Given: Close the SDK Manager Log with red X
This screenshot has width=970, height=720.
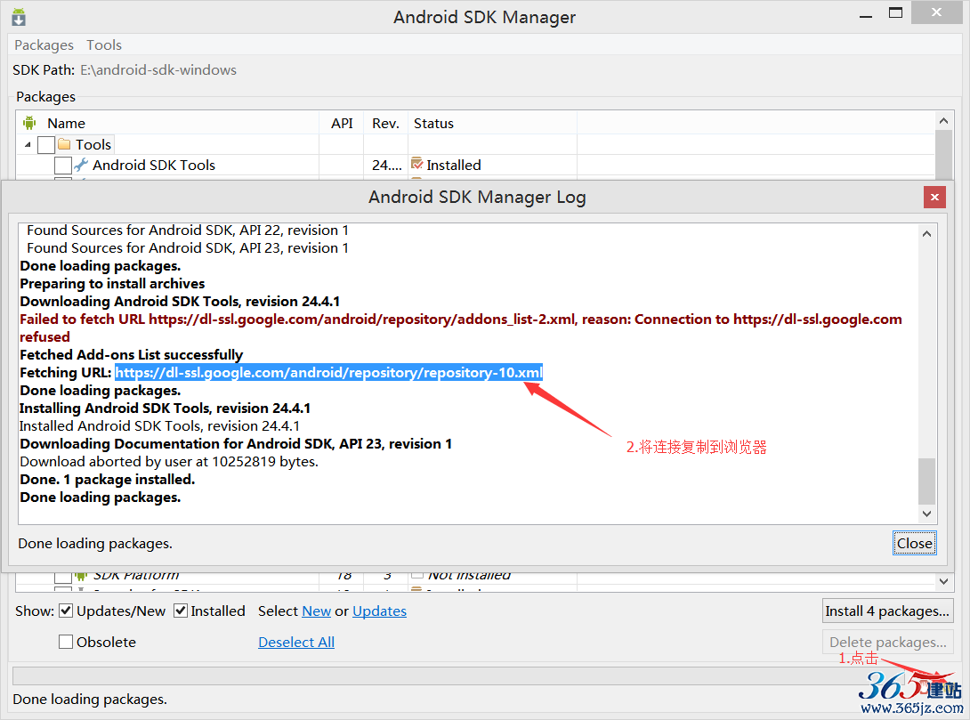Looking at the screenshot, I should pos(934,198).
